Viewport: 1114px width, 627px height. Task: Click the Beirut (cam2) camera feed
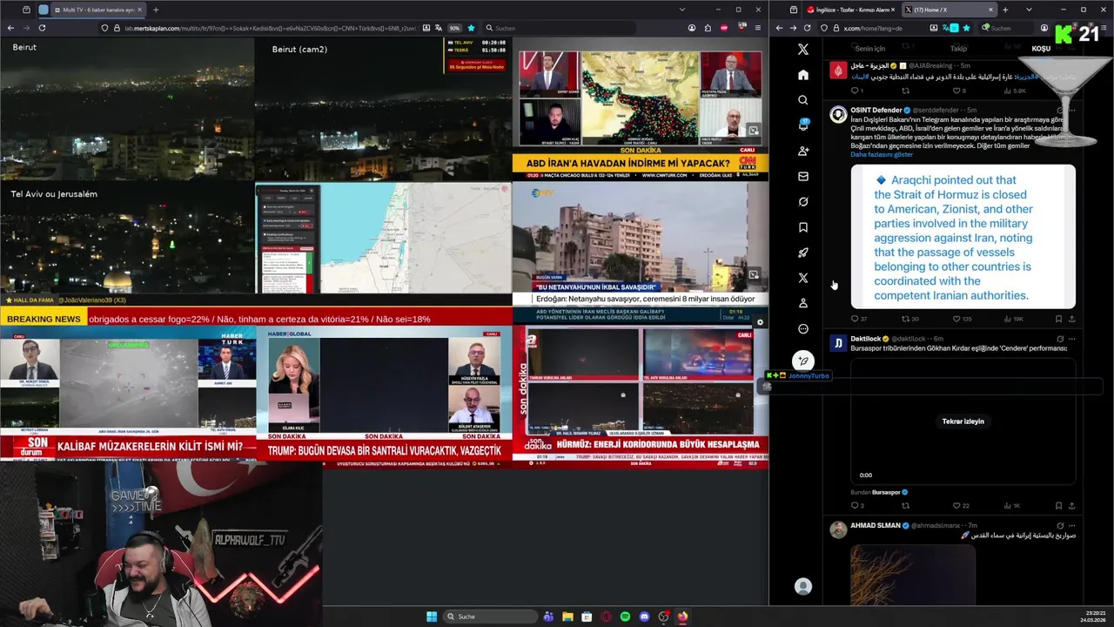tap(383, 109)
